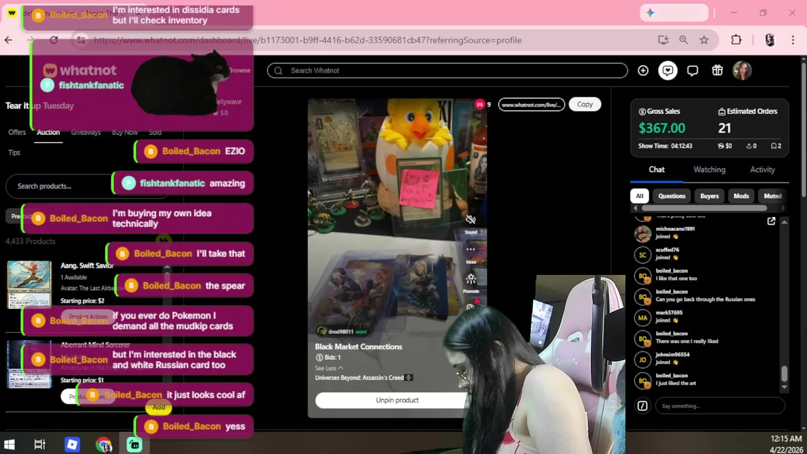Pop out the chat panel
Viewport: 807px width, 454px height.
(x=771, y=221)
